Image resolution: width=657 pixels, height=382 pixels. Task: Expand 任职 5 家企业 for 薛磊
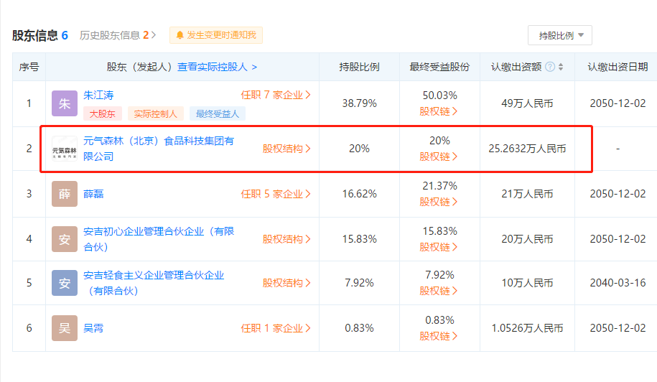276,194
